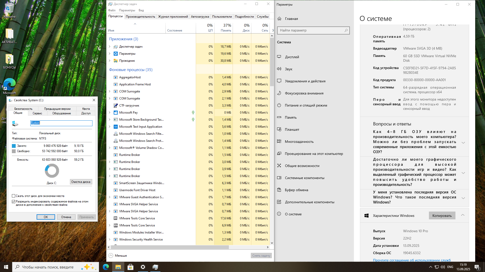The height and width of the screenshot is (272, 485).
Task: Open the Вид menu in Task Manager
Action: (141, 10)
